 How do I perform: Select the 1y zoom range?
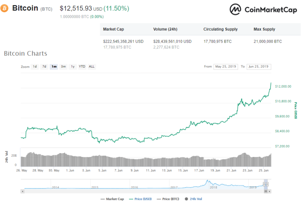(73, 67)
